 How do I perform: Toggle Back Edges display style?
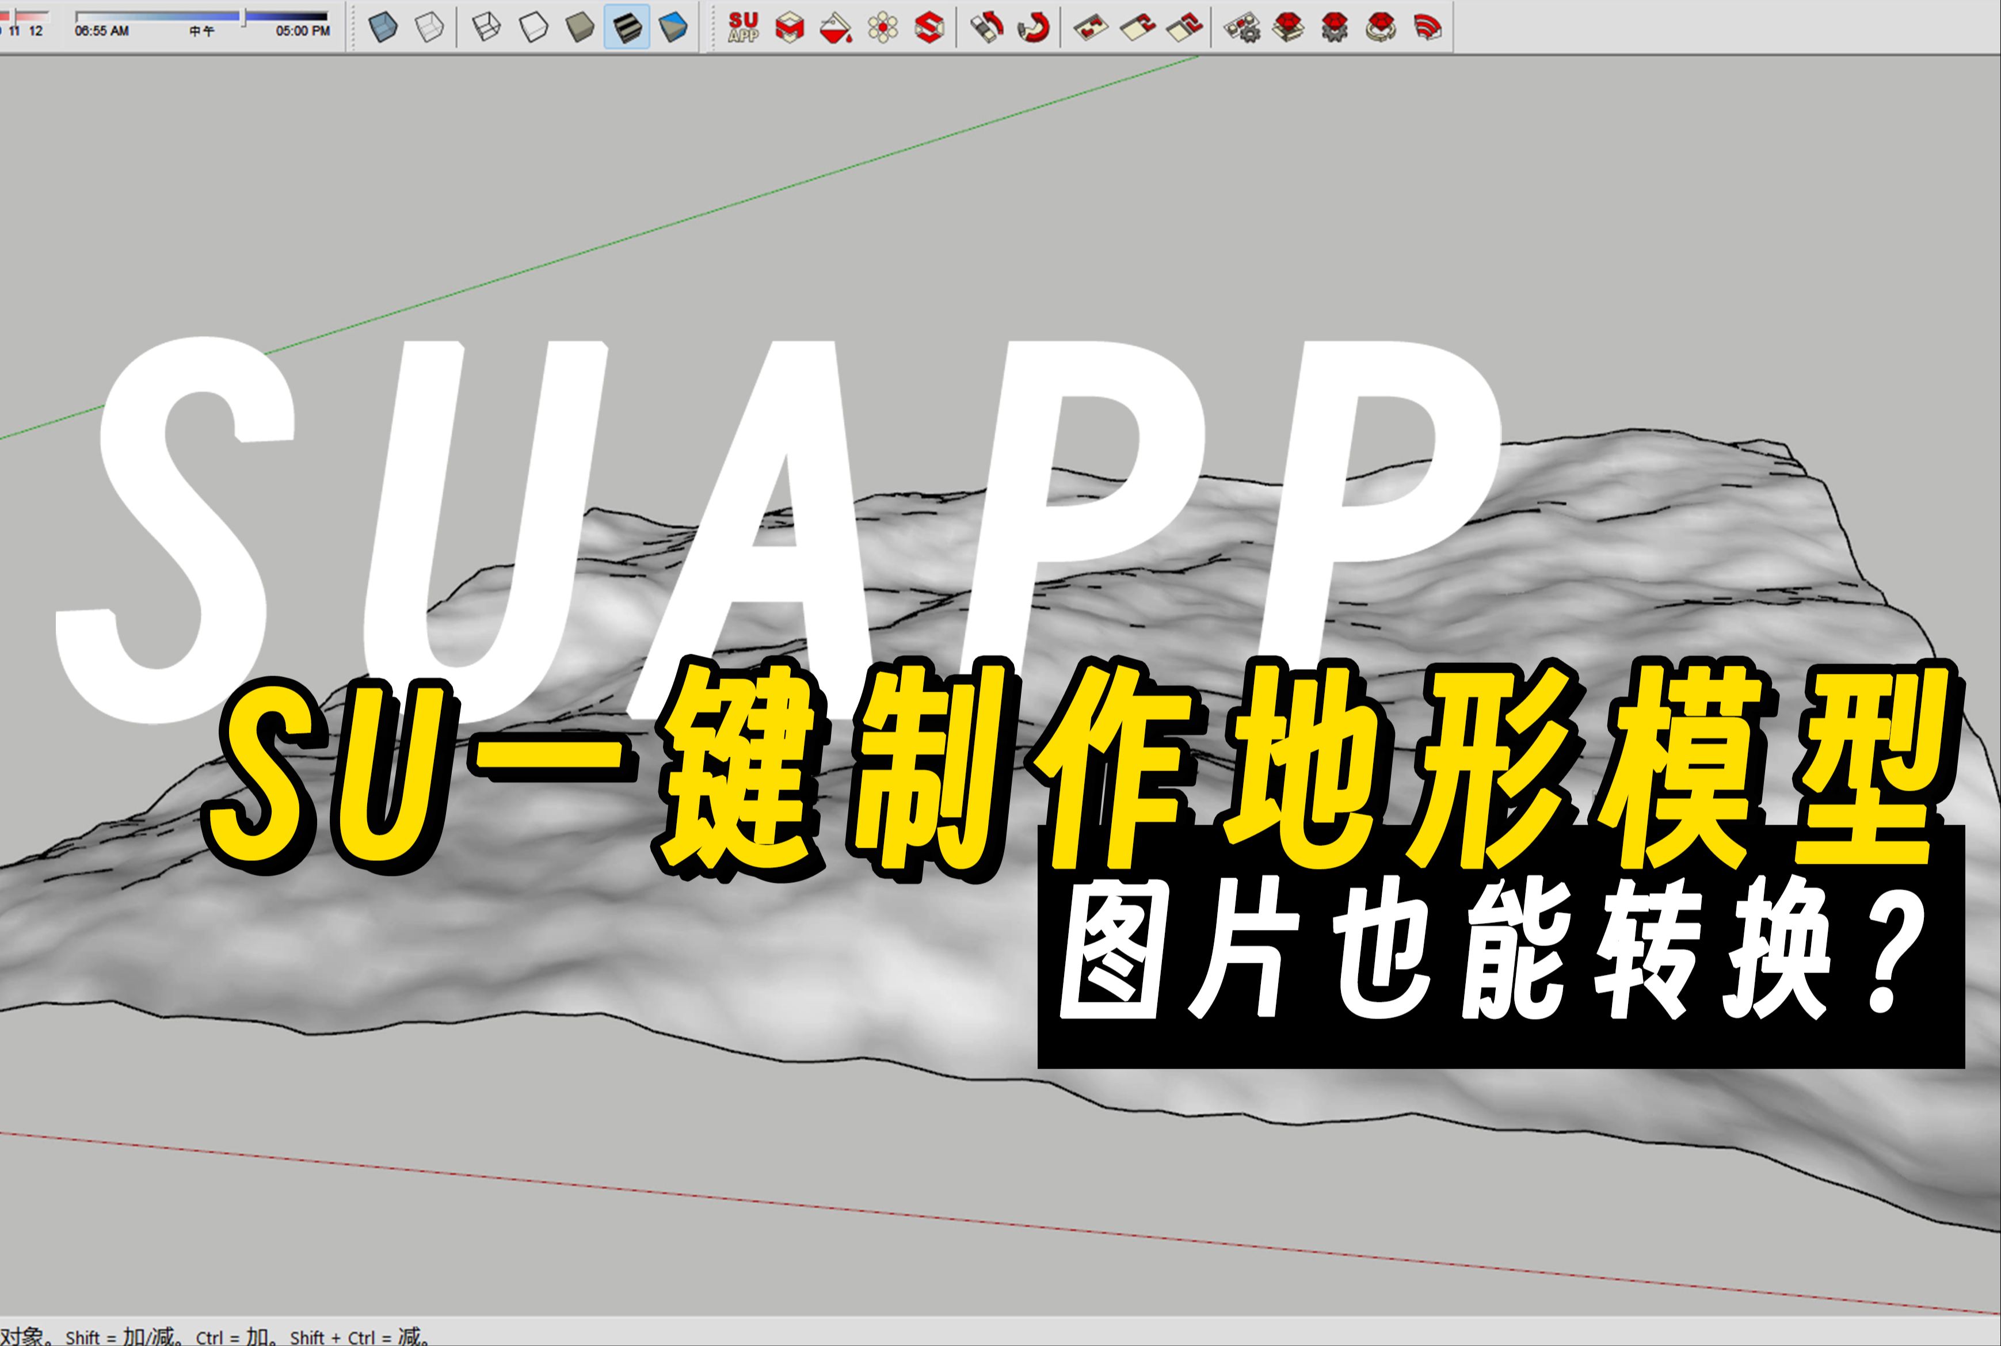[x=429, y=28]
